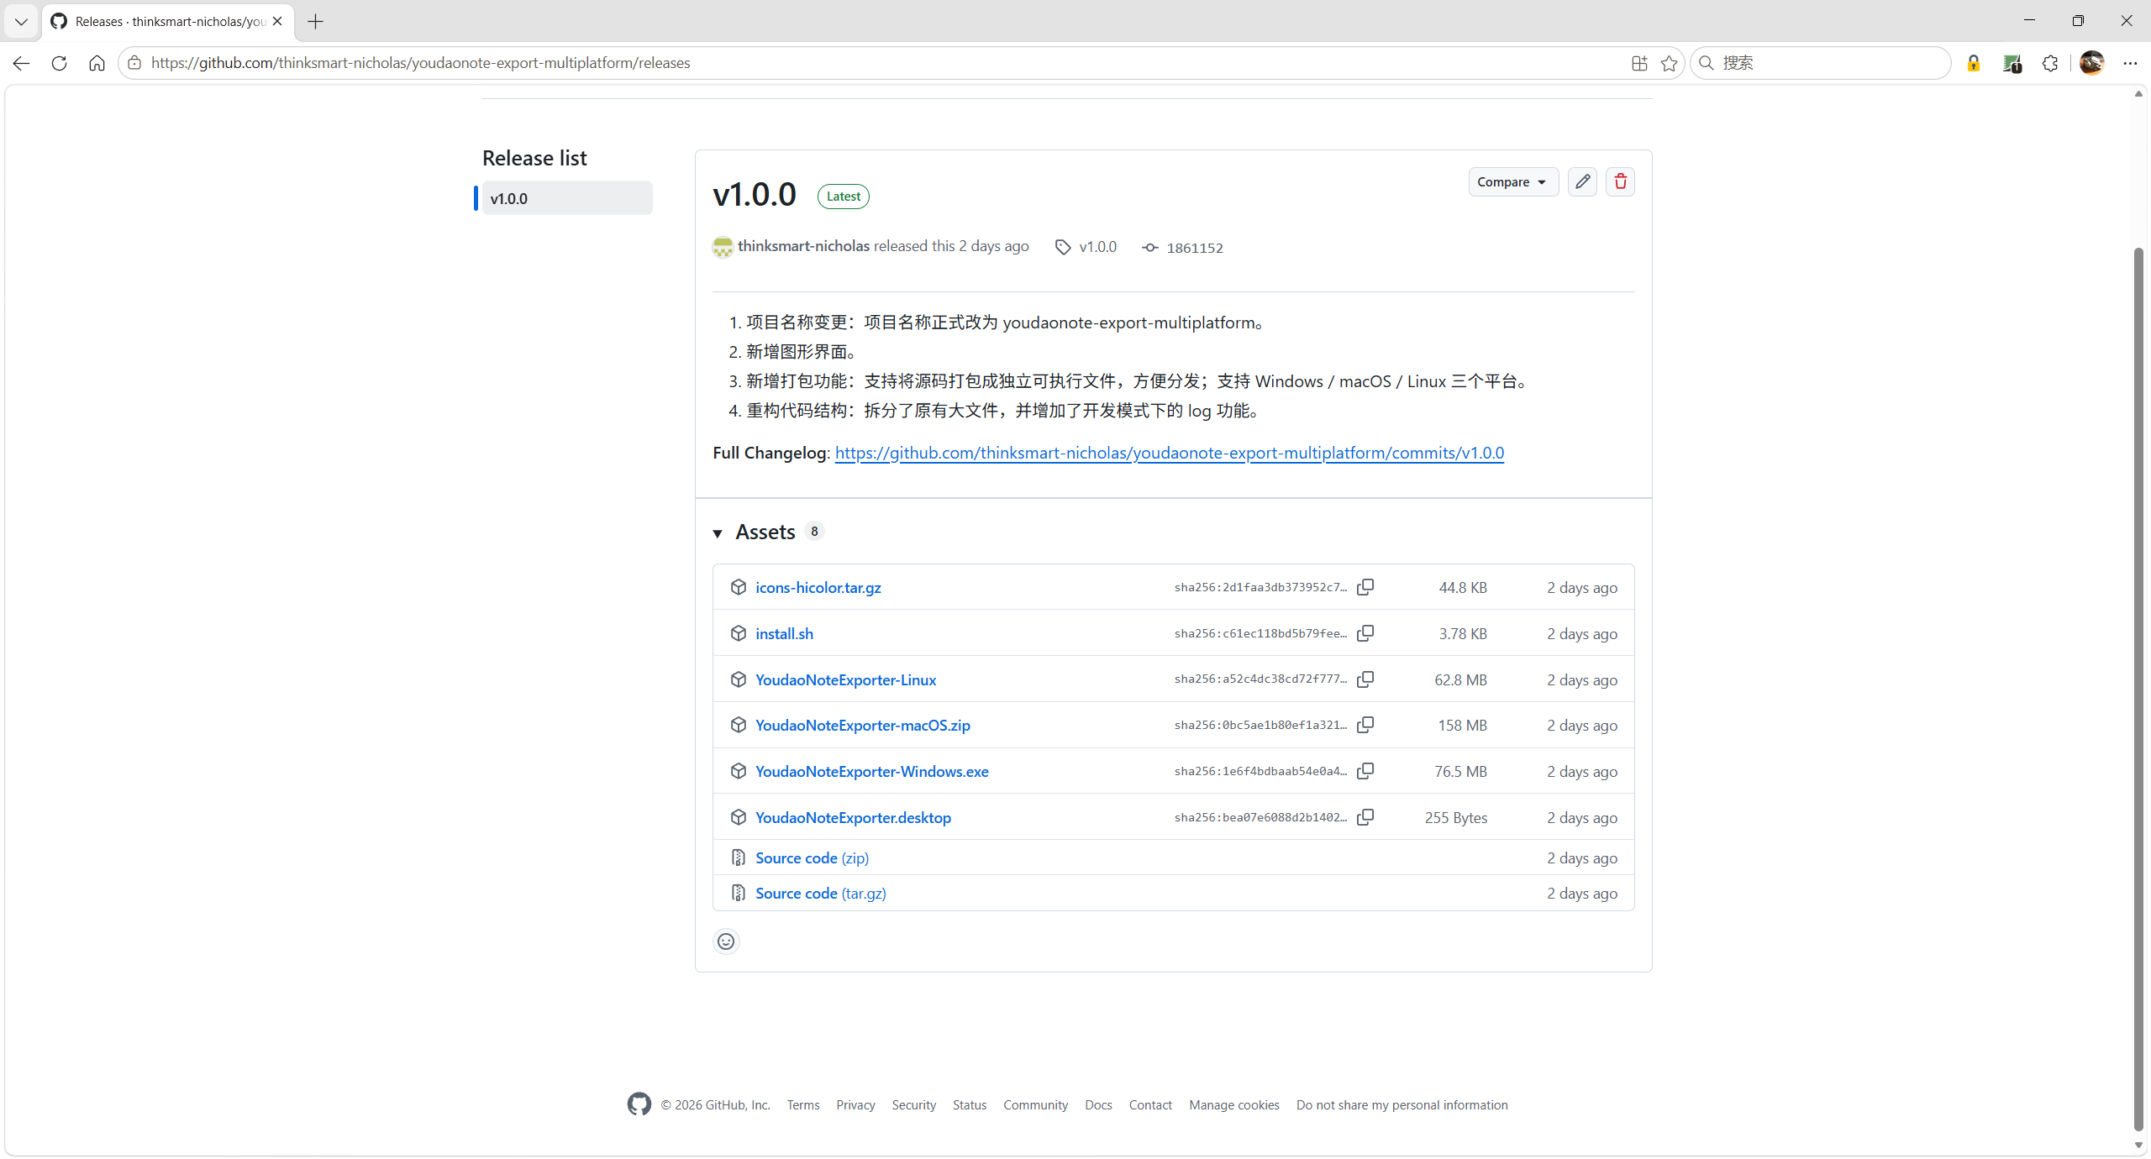
Task: Open a new browser tab
Action: (316, 21)
